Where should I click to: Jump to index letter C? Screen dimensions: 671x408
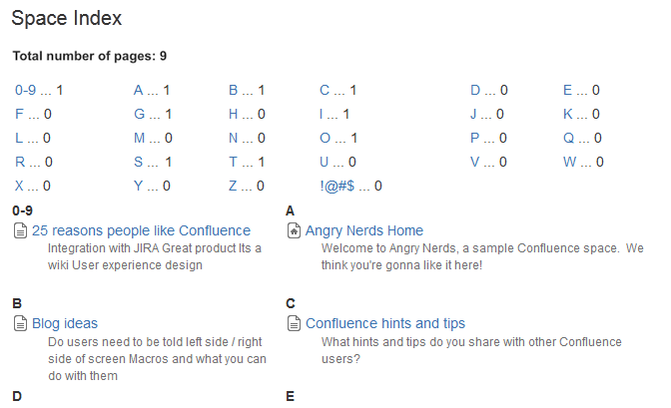(325, 90)
